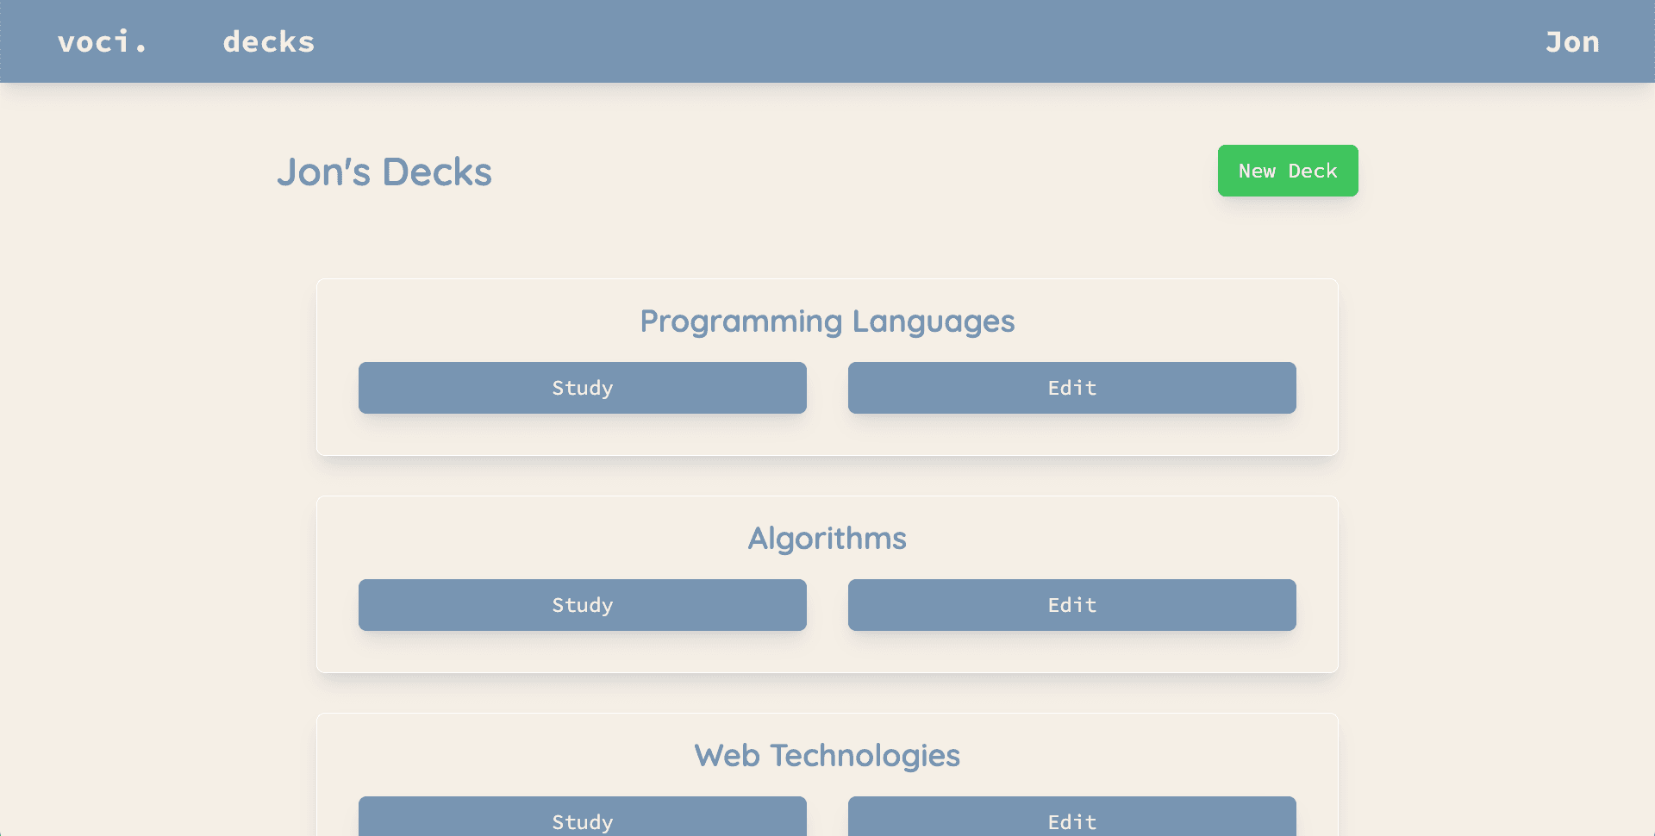Click the Jon's Decks page heading
This screenshot has height=836, width=1655.
[x=384, y=172]
